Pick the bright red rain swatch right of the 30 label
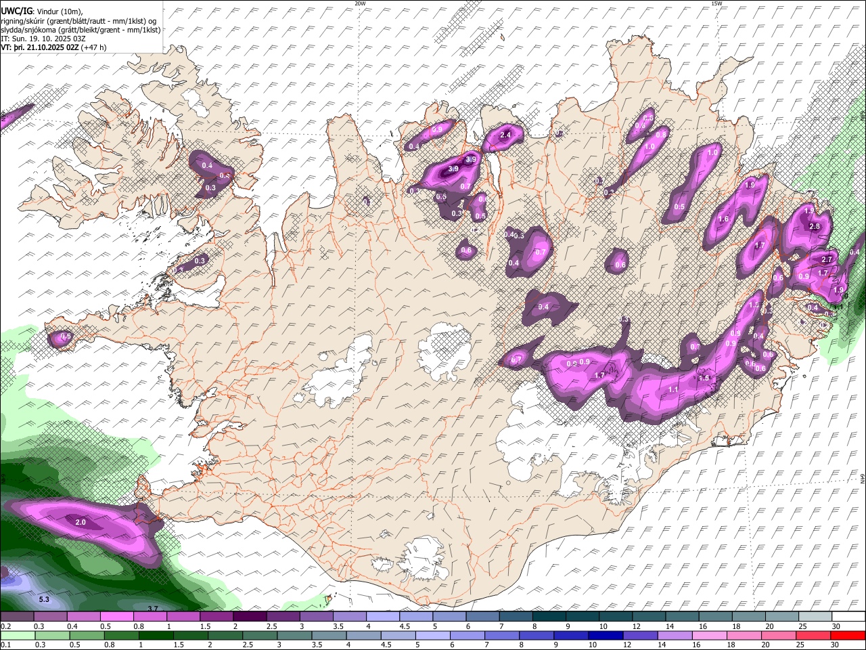Screen dimensions: 866x650 (848, 636)
